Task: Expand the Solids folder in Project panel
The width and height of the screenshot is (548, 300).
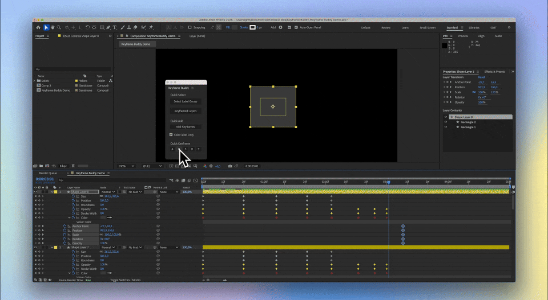Action: (x=35, y=81)
